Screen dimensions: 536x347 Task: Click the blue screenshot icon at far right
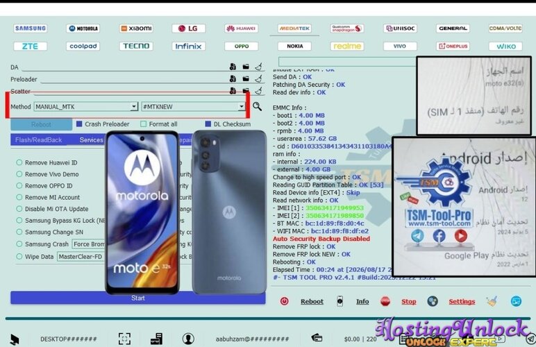click(x=516, y=301)
